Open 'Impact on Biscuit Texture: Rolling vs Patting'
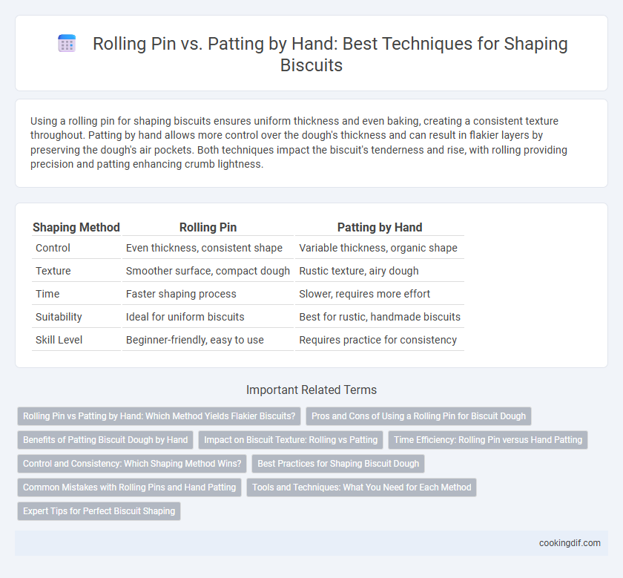 point(291,440)
